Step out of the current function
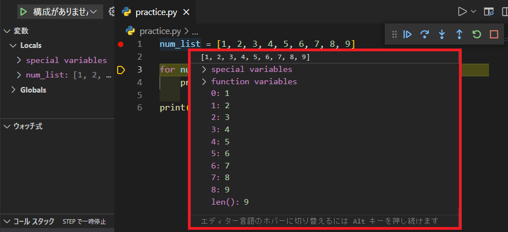The height and width of the screenshot is (232, 508). (x=459, y=34)
